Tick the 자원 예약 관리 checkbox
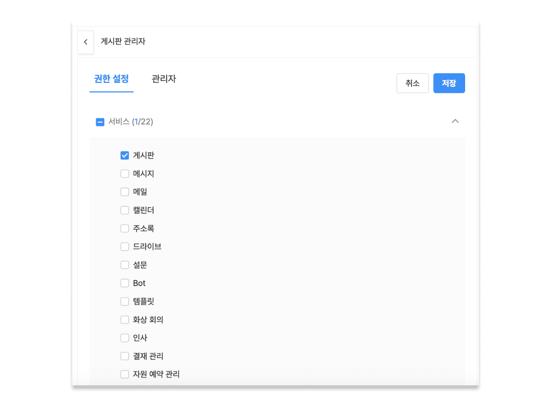The width and height of the screenshot is (551, 405). [x=124, y=374]
